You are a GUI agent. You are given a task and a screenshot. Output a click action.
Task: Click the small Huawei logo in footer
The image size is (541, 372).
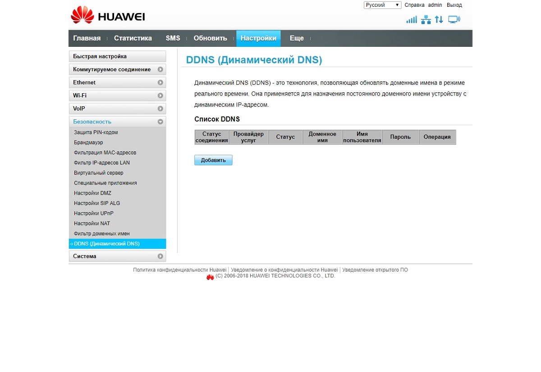[210, 277]
